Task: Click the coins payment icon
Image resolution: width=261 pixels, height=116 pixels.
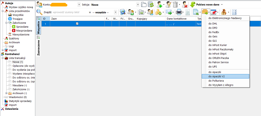Action: tap(158, 12)
